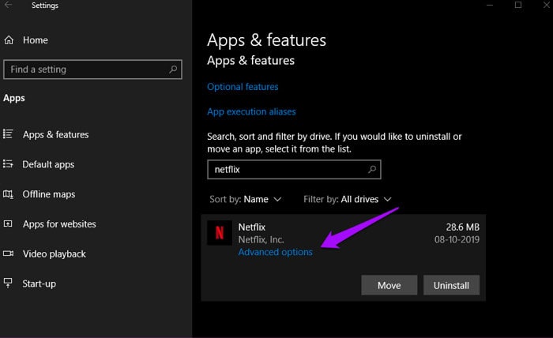
Task: Click magnifier icon in Find a setting box
Action: 173,69
